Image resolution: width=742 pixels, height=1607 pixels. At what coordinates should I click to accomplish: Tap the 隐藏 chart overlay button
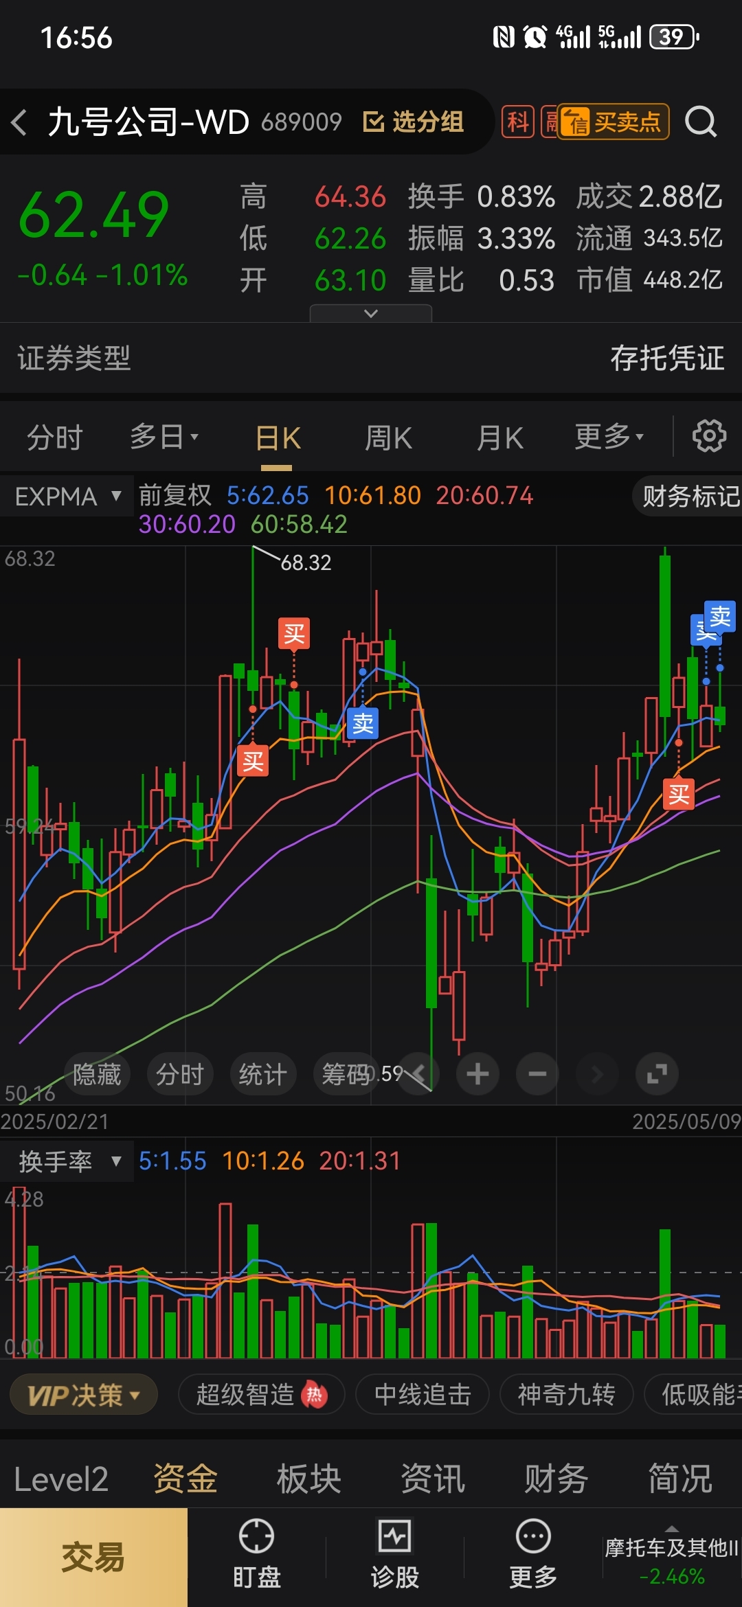(97, 1074)
